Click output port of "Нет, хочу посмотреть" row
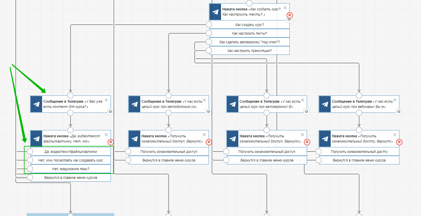The height and width of the screenshot is (216, 421). 30,160
